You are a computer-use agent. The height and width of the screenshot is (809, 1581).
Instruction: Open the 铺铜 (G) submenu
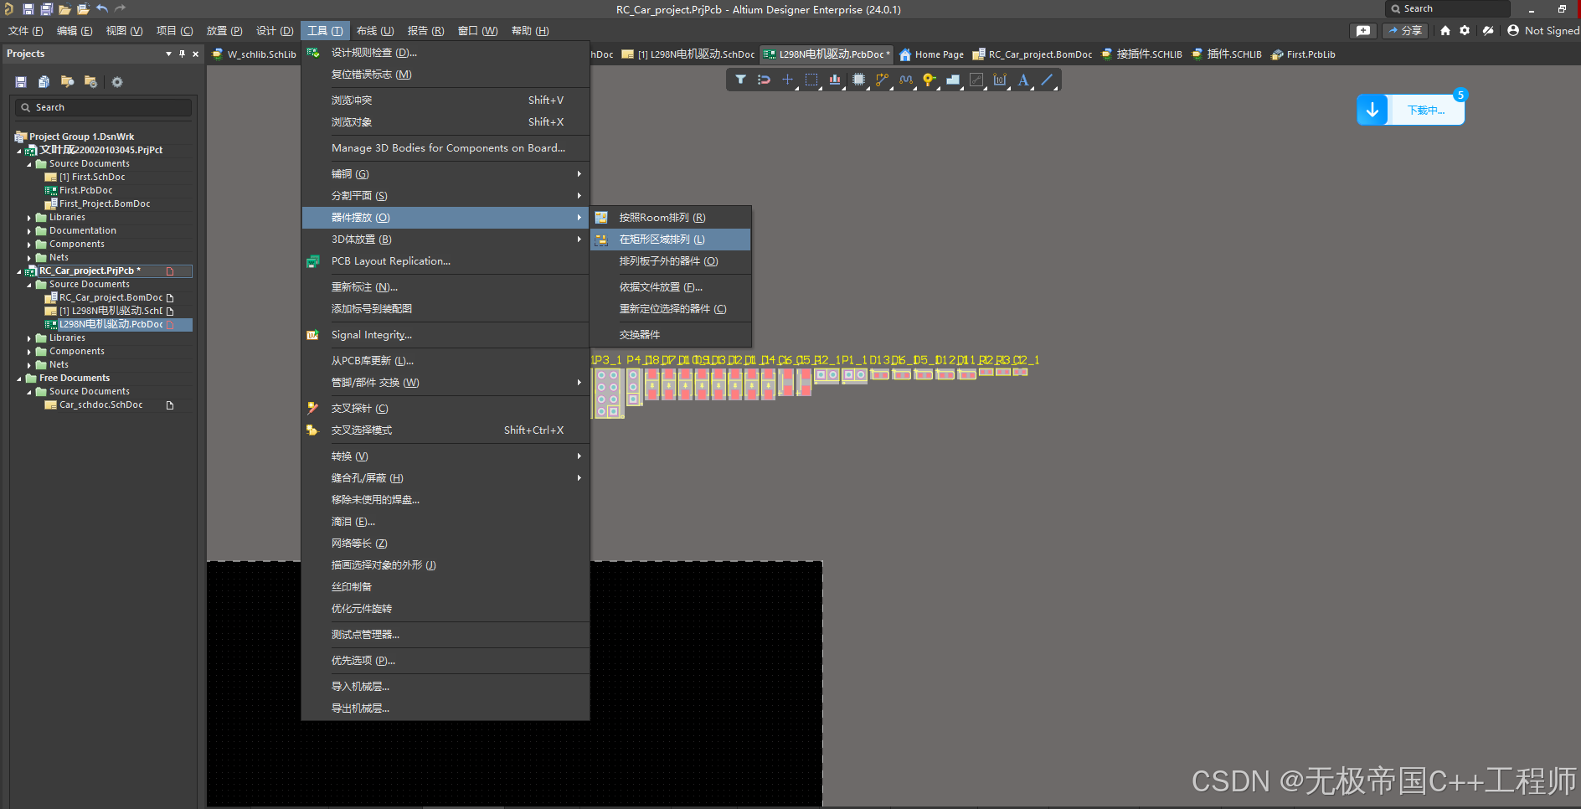445,174
